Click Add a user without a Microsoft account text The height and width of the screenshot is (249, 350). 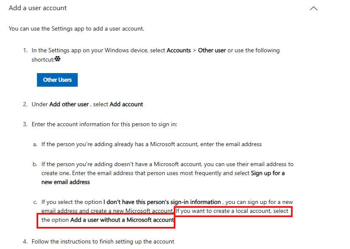point(122,220)
